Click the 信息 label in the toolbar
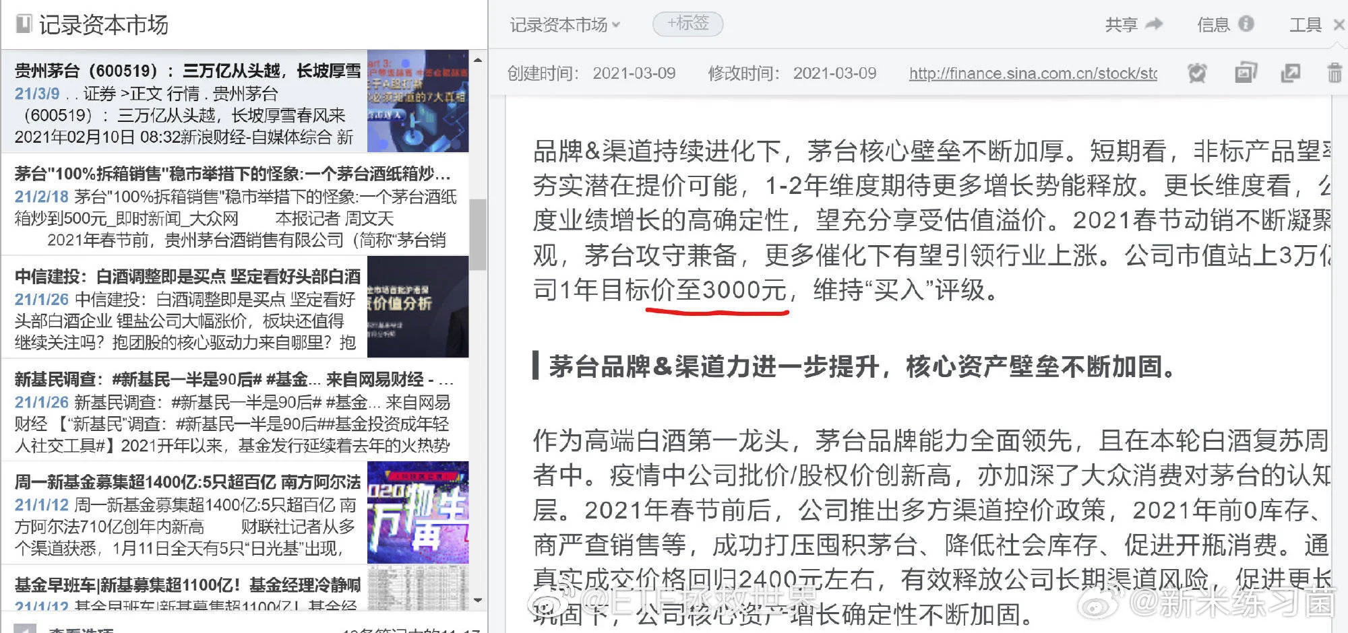 [1213, 24]
